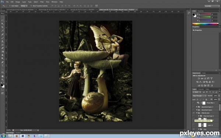Open the Window menu
221x138 pixels.
coord(55,2)
